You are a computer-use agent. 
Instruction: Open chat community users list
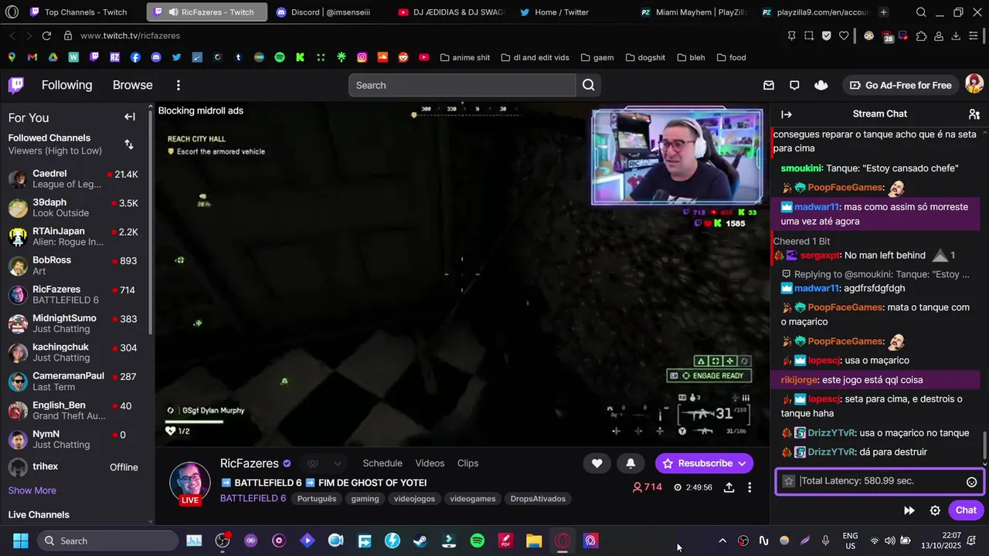coord(974,114)
